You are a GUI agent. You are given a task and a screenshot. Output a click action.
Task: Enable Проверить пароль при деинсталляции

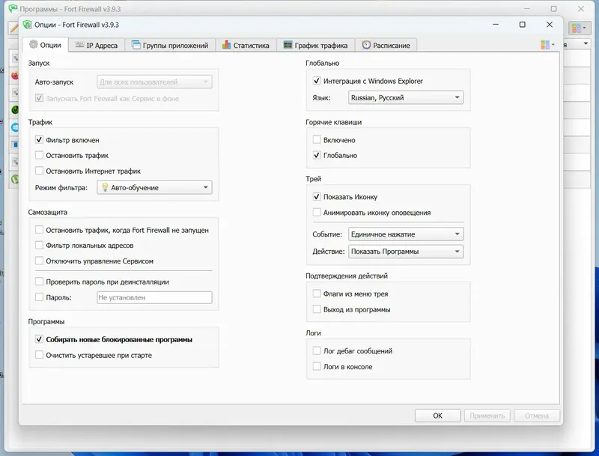tap(39, 282)
